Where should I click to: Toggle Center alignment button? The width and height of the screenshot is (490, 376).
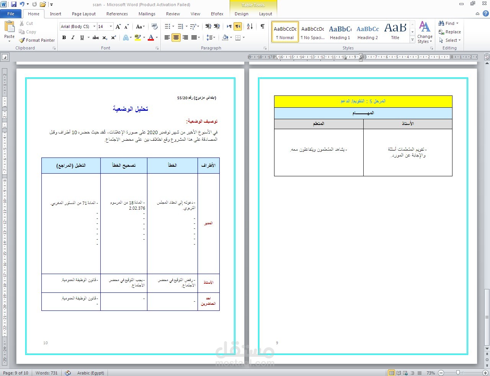coord(176,38)
